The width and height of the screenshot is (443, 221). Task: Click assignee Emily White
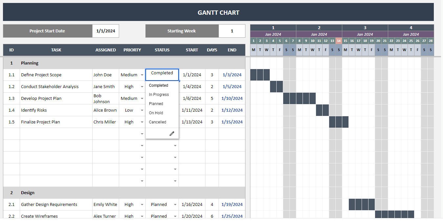[x=105, y=205]
